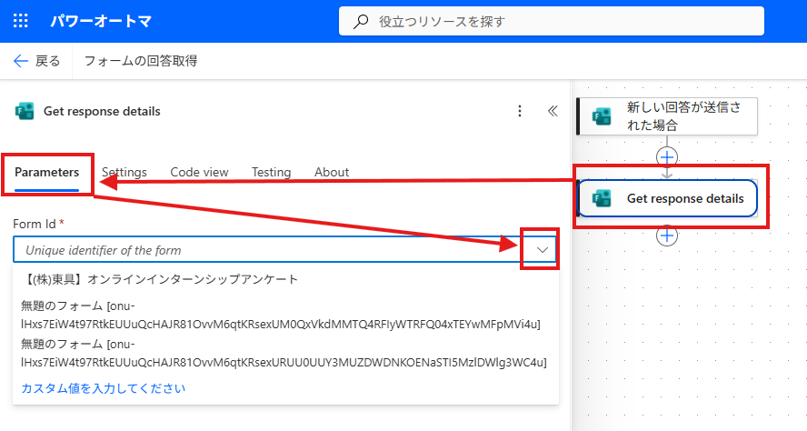Switch to the Settings tab
This screenshot has height=431, width=807.
tap(124, 173)
